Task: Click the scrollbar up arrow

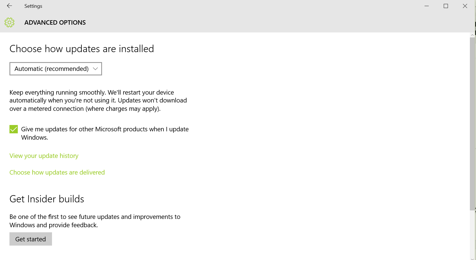Action: pos(472,35)
